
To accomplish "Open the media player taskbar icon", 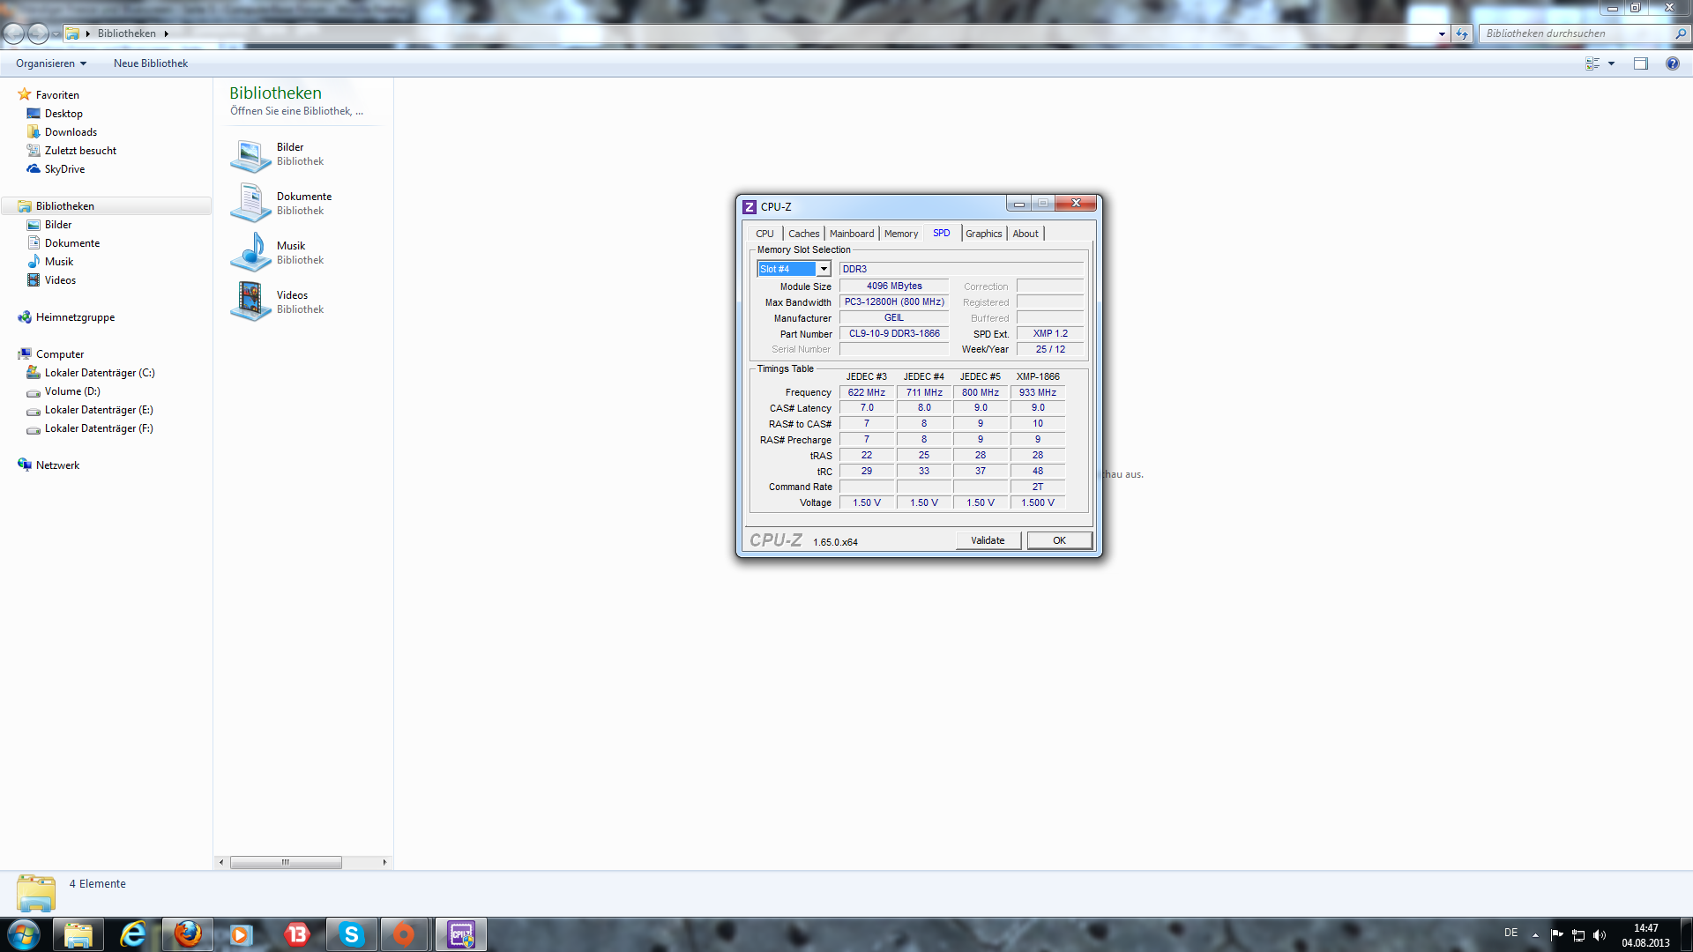I will point(241,934).
